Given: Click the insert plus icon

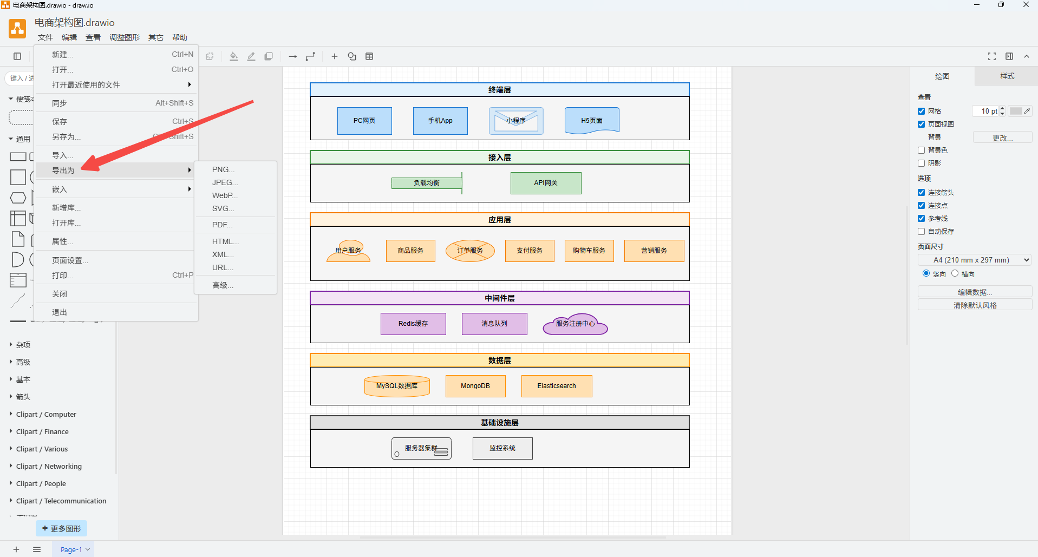Looking at the screenshot, I should (335, 56).
